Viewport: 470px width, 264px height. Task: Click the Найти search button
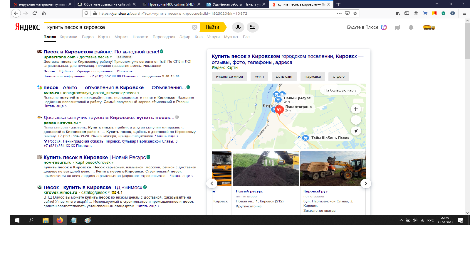click(212, 27)
